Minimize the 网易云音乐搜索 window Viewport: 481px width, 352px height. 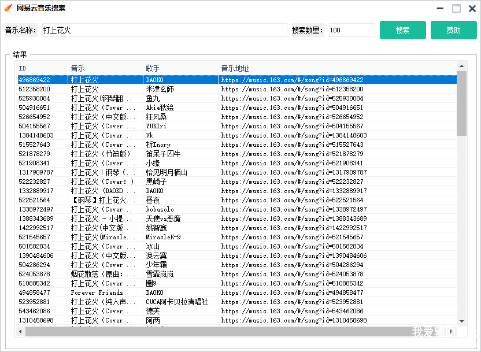pos(440,8)
